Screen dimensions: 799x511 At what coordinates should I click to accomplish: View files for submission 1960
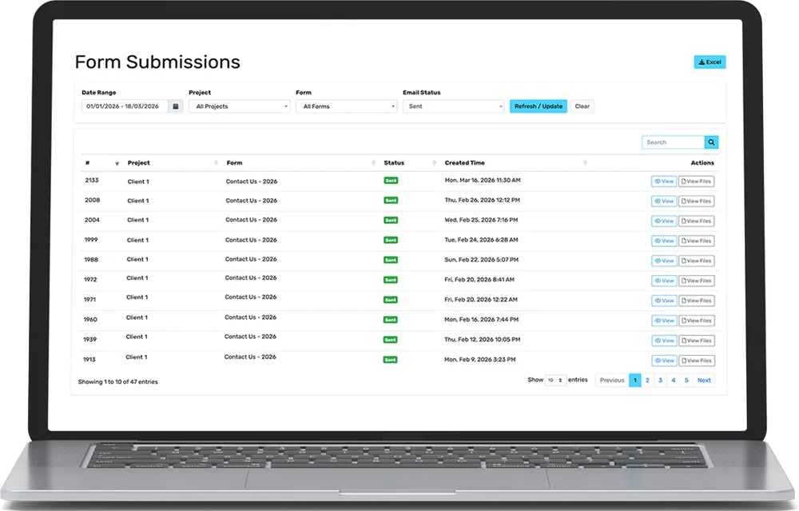click(696, 321)
